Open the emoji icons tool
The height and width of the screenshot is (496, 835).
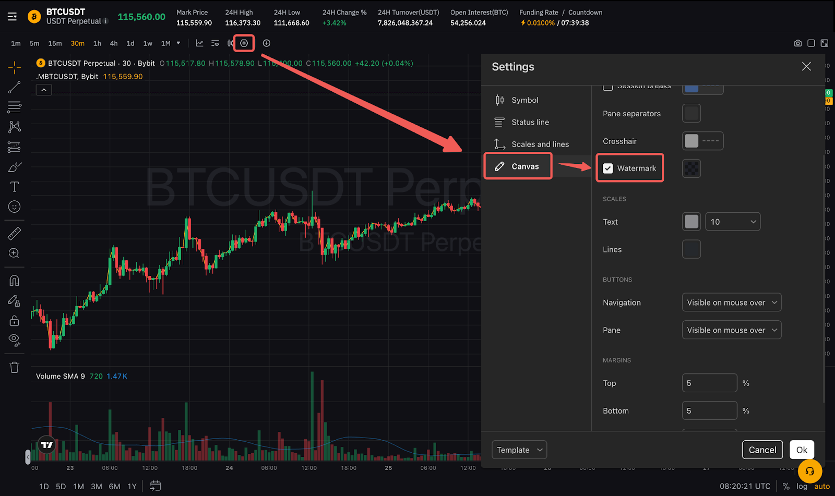[x=15, y=207]
